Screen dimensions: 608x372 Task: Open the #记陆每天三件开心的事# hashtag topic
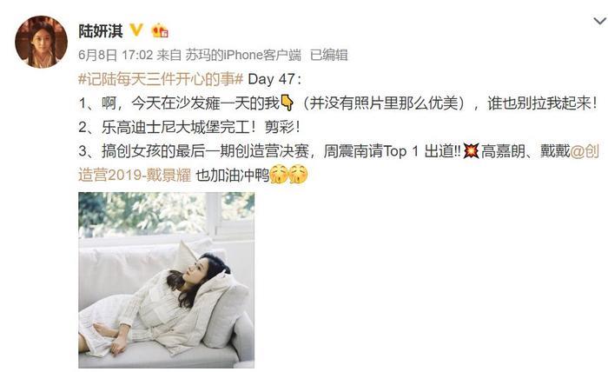(161, 79)
